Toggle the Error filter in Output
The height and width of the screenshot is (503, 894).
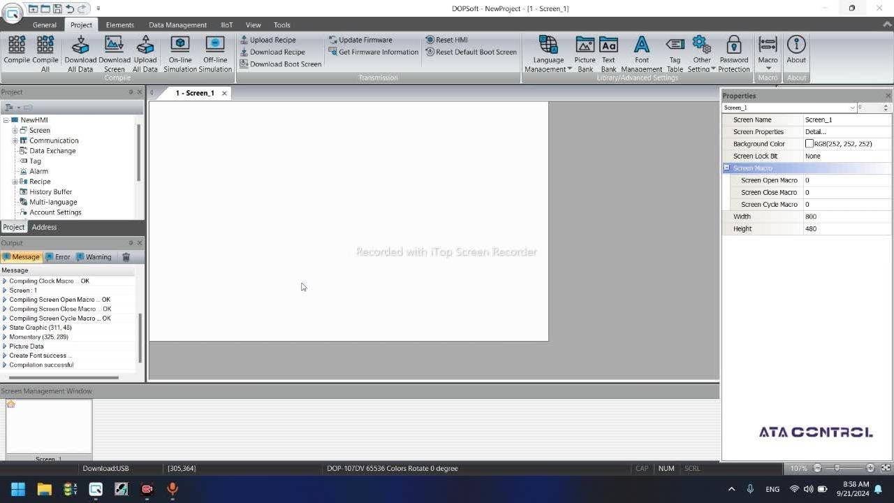coord(58,257)
